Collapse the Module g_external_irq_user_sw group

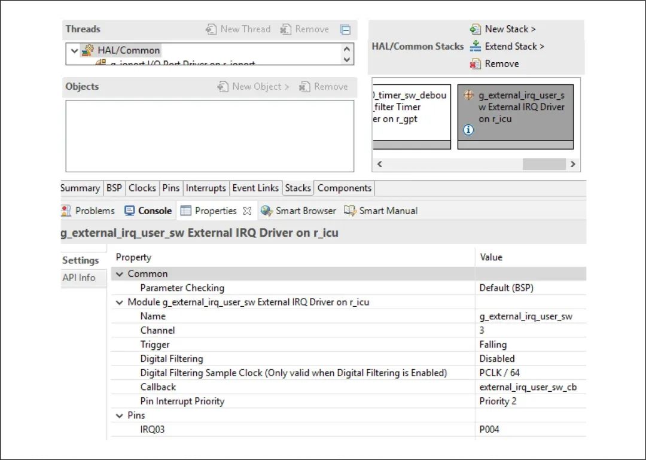click(x=120, y=302)
